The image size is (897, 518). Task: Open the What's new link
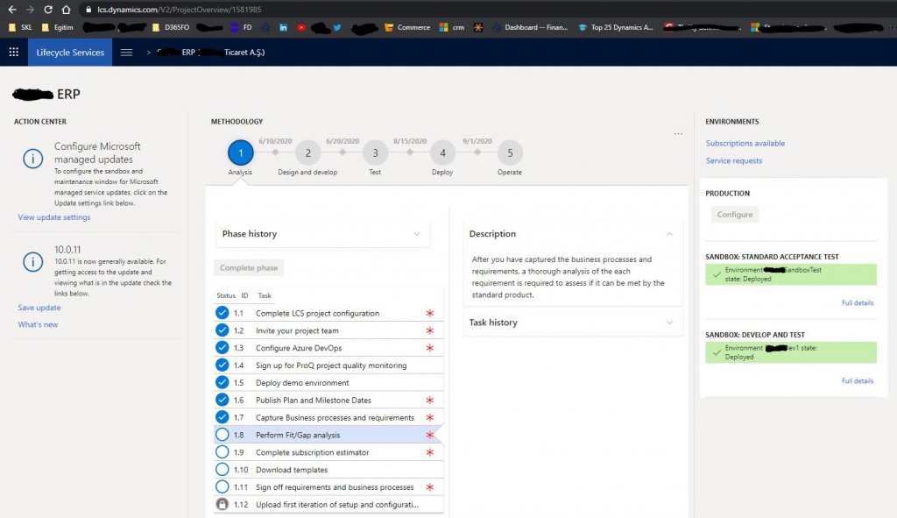(38, 324)
